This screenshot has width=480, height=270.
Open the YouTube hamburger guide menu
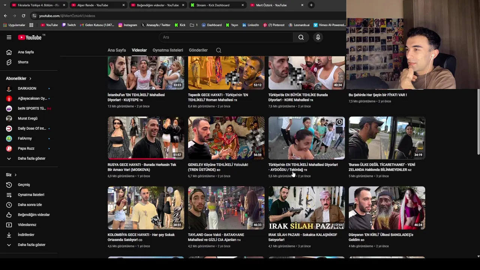coord(9,37)
